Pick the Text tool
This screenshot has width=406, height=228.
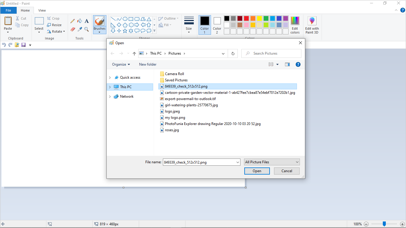[86, 21]
